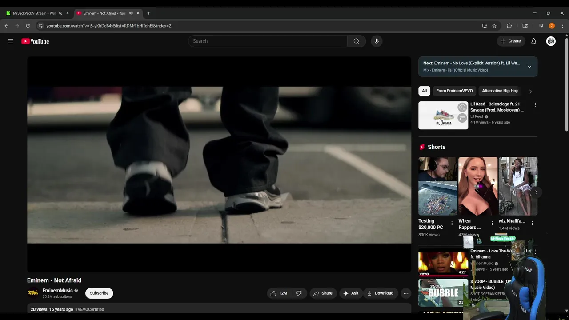Click the video player area
Image resolution: width=569 pixels, height=320 pixels.
(x=219, y=164)
